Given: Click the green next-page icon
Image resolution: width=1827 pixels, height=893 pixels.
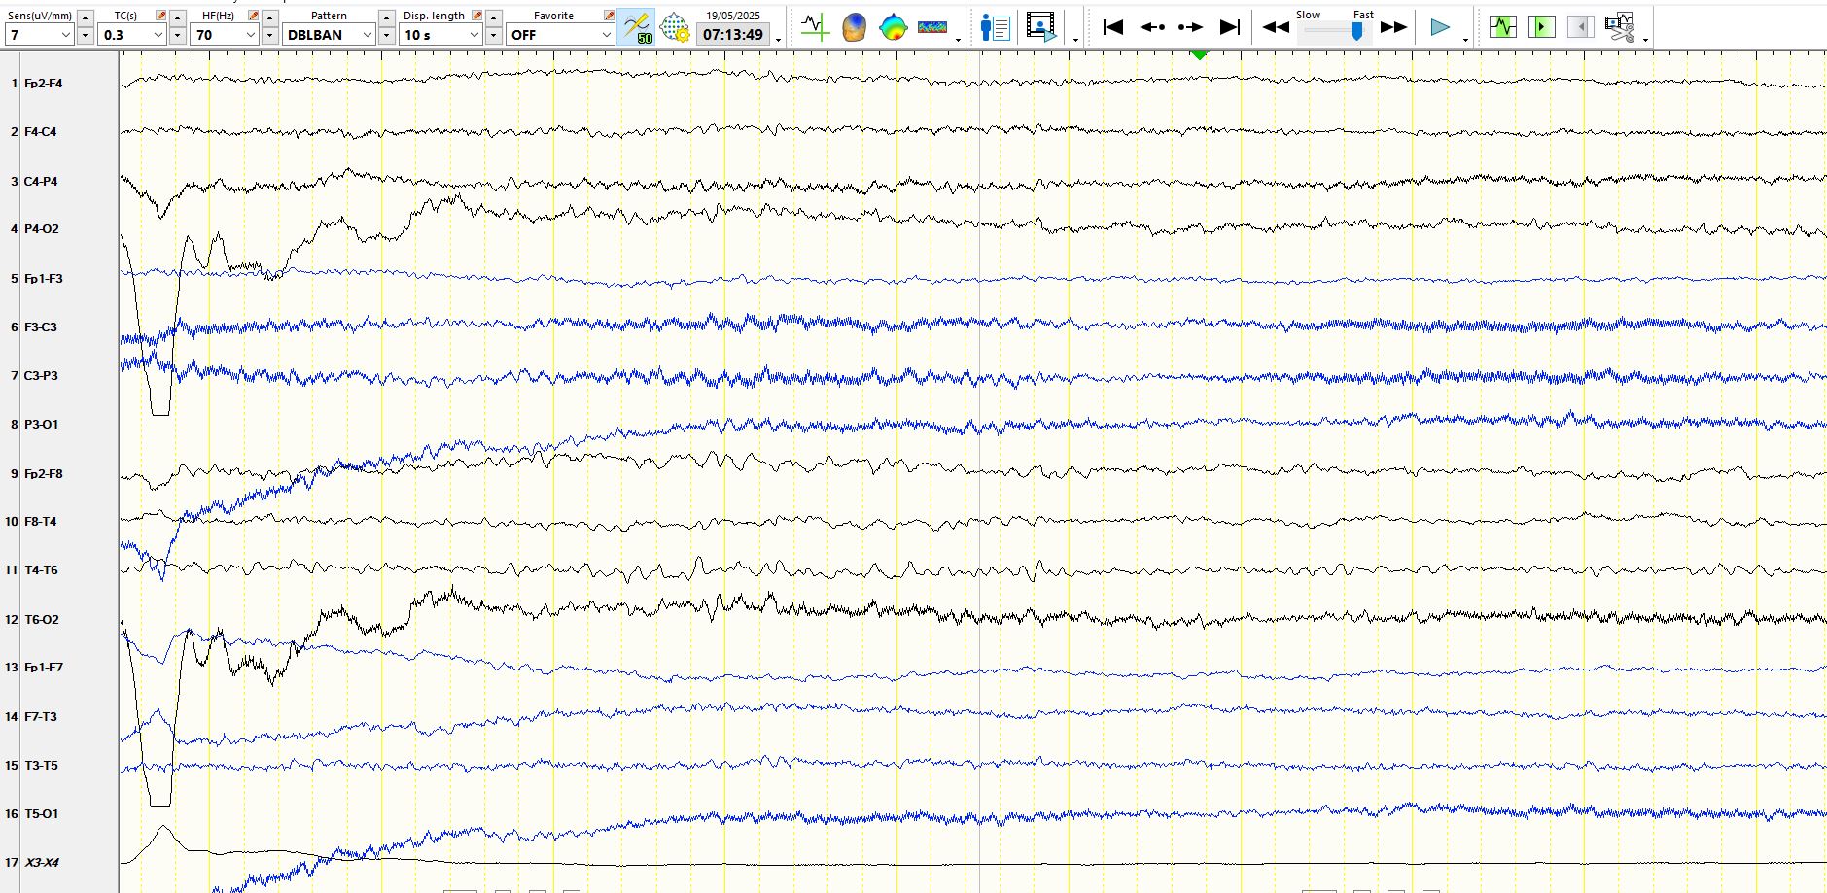Looking at the screenshot, I should pos(1542,27).
